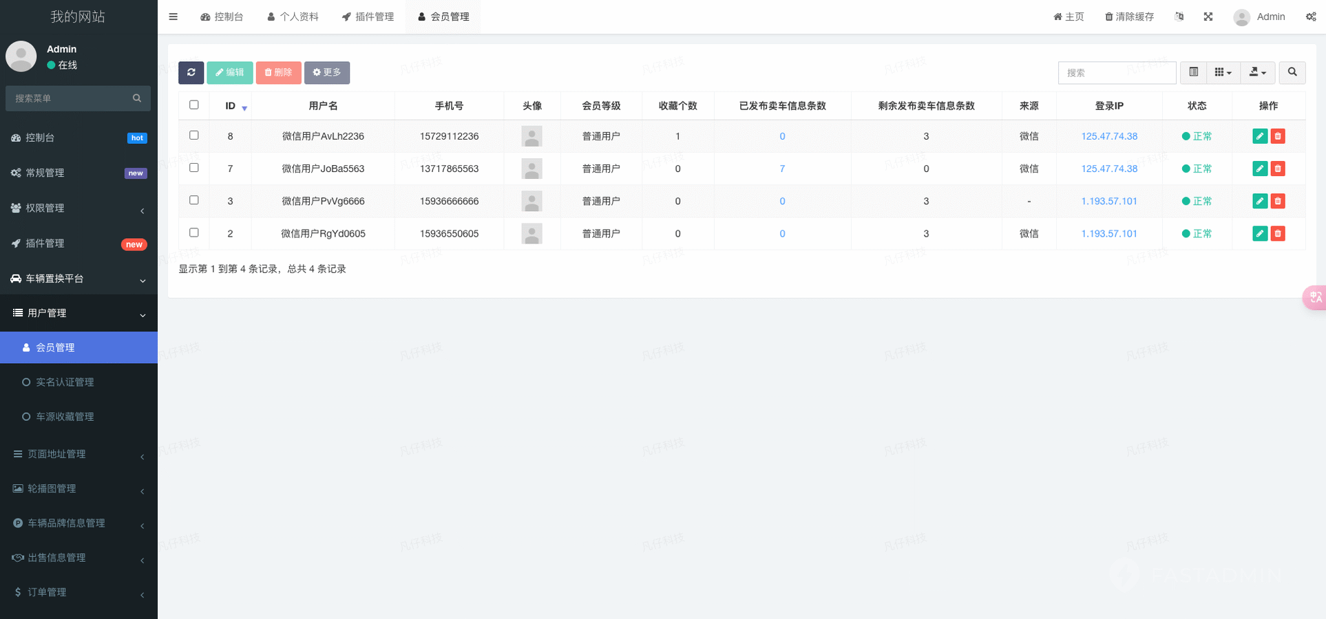
Task: Click delete icon for user ID 7
Action: 1278,169
